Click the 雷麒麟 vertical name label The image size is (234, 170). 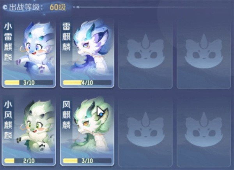tap(66, 37)
